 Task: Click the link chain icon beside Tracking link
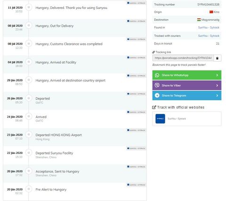tap(153, 52)
